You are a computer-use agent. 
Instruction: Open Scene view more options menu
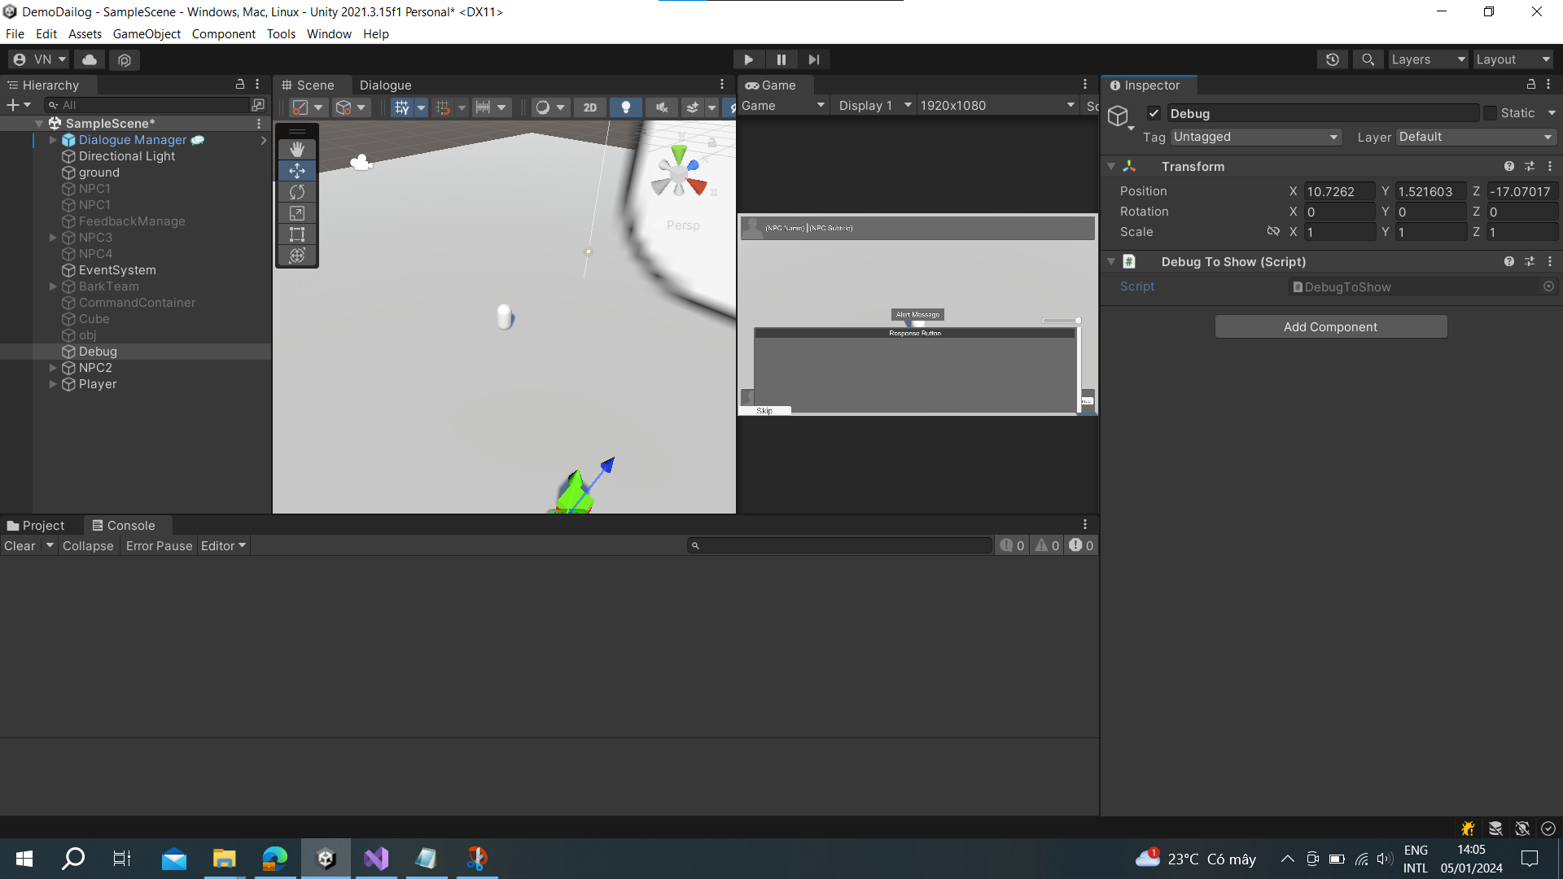[x=722, y=85]
